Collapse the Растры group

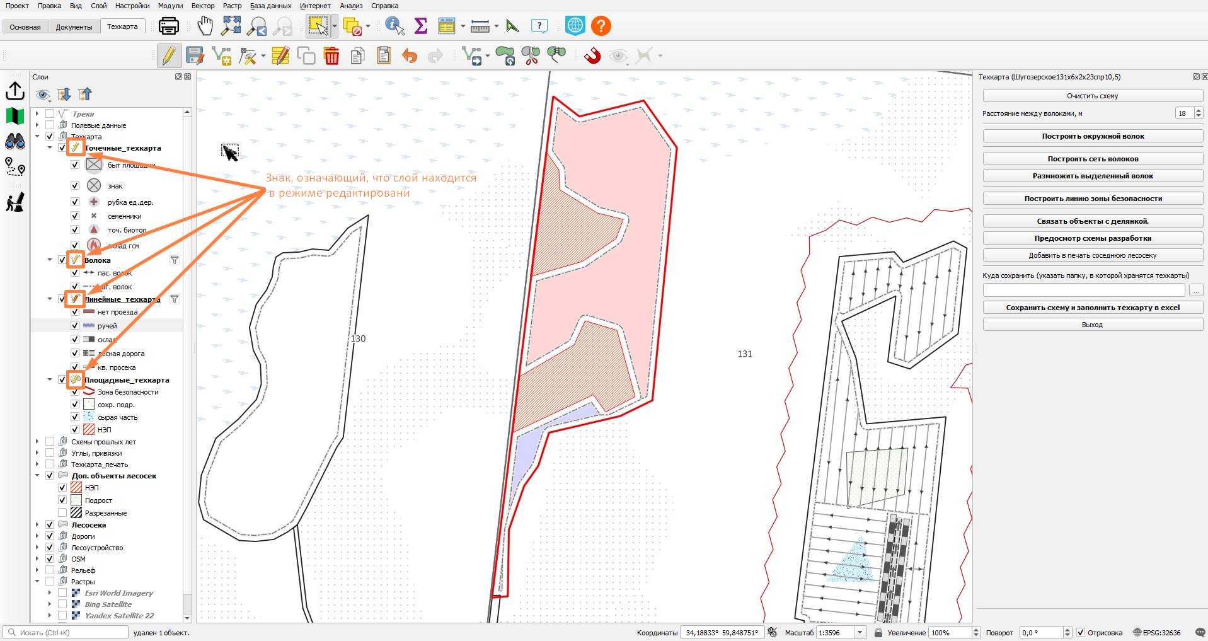pyautogui.click(x=37, y=581)
